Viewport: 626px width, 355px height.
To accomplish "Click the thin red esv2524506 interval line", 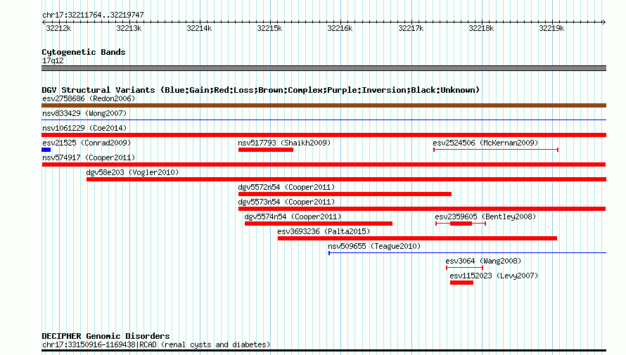I will 496,150.
